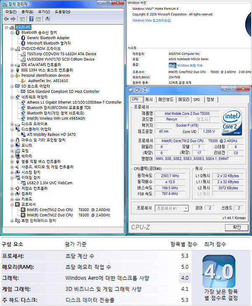
Task: Click the 확인 button in CPU-Z
Action: click(236, 227)
